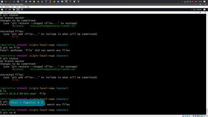Click the host tray VLC cone icon
The width and height of the screenshot is (208, 117).
pyautogui.click(x=185, y=2)
